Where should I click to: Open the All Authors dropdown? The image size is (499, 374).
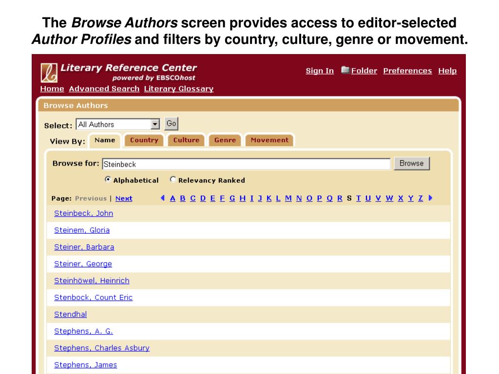click(x=118, y=124)
